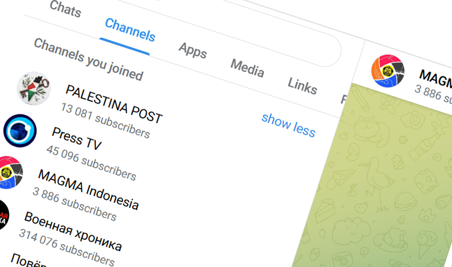Click 314 076 subscribers text
The height and width of the screenshot is (267, 452).
click(67, 248)
